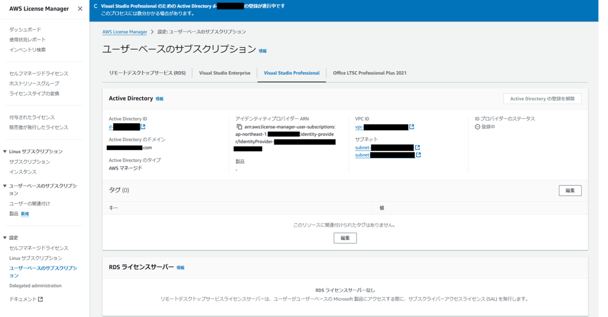Image resolution: width=608 pixels, height=317 pixels.
Task: Open Linux サブスクリプション under 設定
Action: click(35, 258)
